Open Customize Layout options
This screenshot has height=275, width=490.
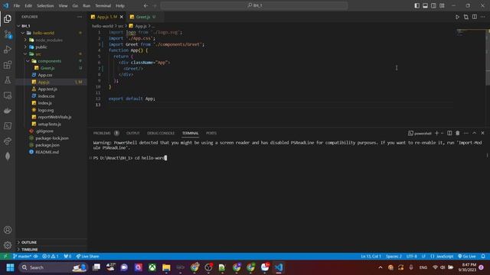442,5
